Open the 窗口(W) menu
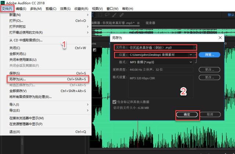This screenshot has width=235, height=154. (112, 9)
